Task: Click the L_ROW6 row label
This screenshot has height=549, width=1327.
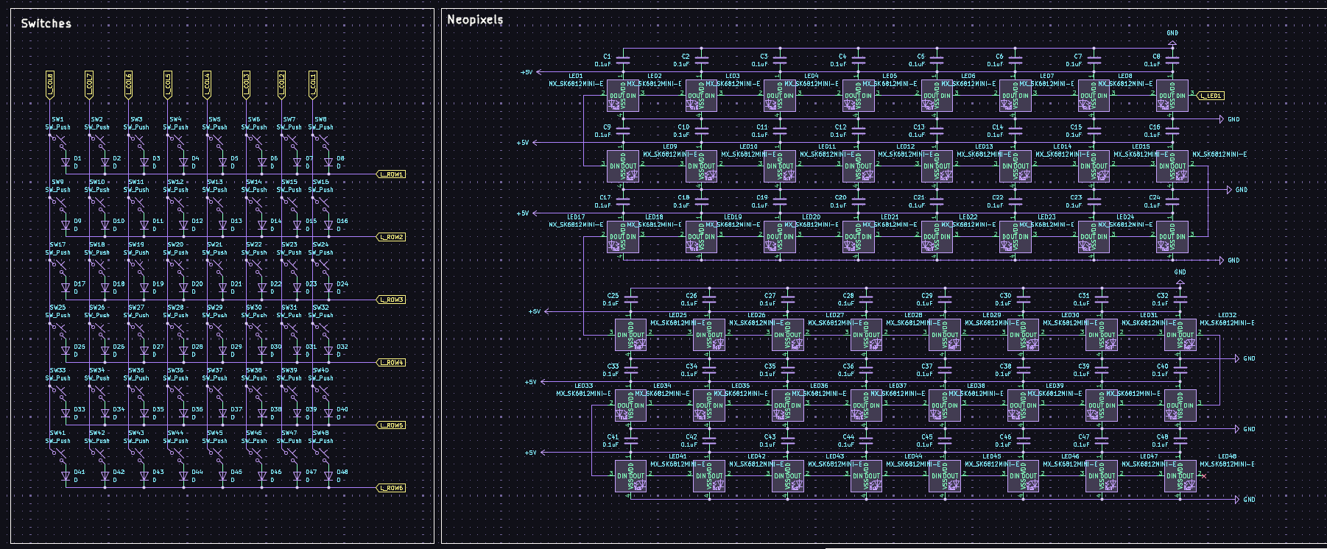Action: pos(391,488)
